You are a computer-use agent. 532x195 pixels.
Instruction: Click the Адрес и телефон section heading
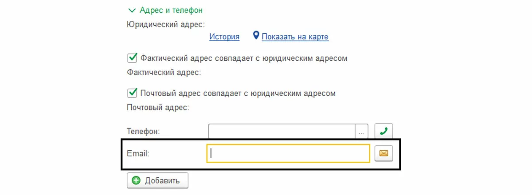171,10
